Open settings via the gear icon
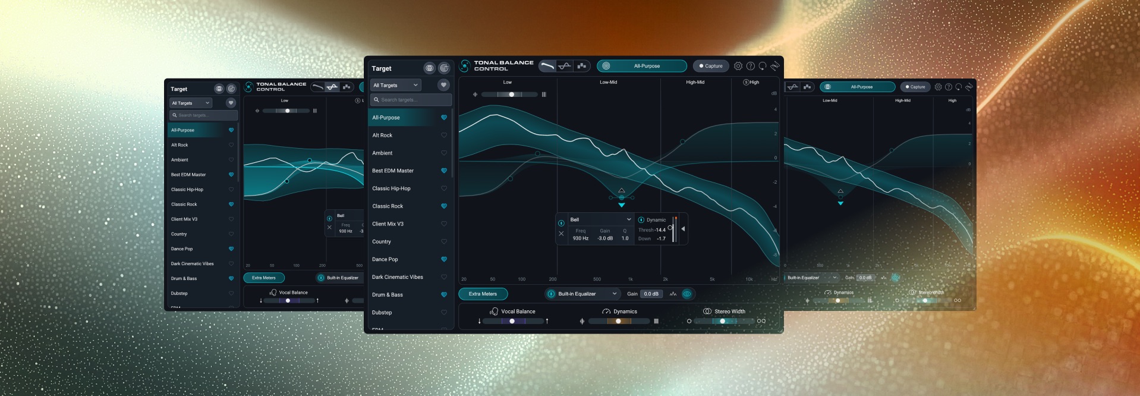This screenshot has height=396, width=1140. pyautogui.click(x=738, y=66)
